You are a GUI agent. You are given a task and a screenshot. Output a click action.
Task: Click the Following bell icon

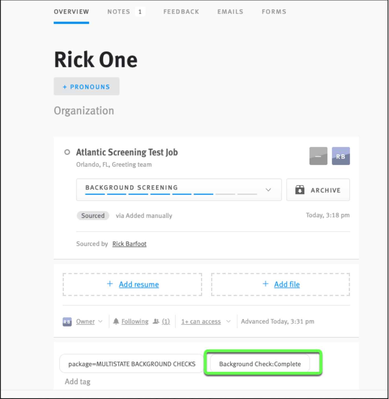116,321
